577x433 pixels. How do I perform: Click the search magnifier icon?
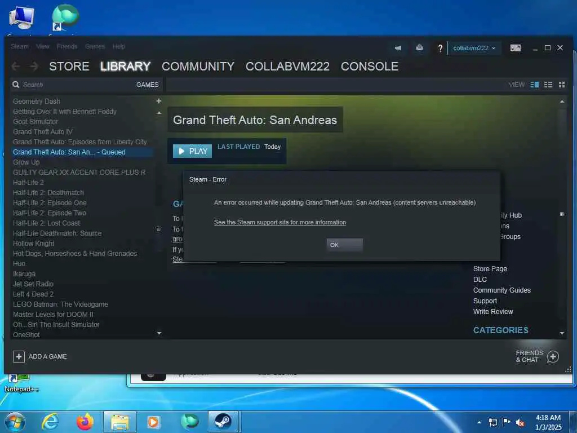(16, 85)
